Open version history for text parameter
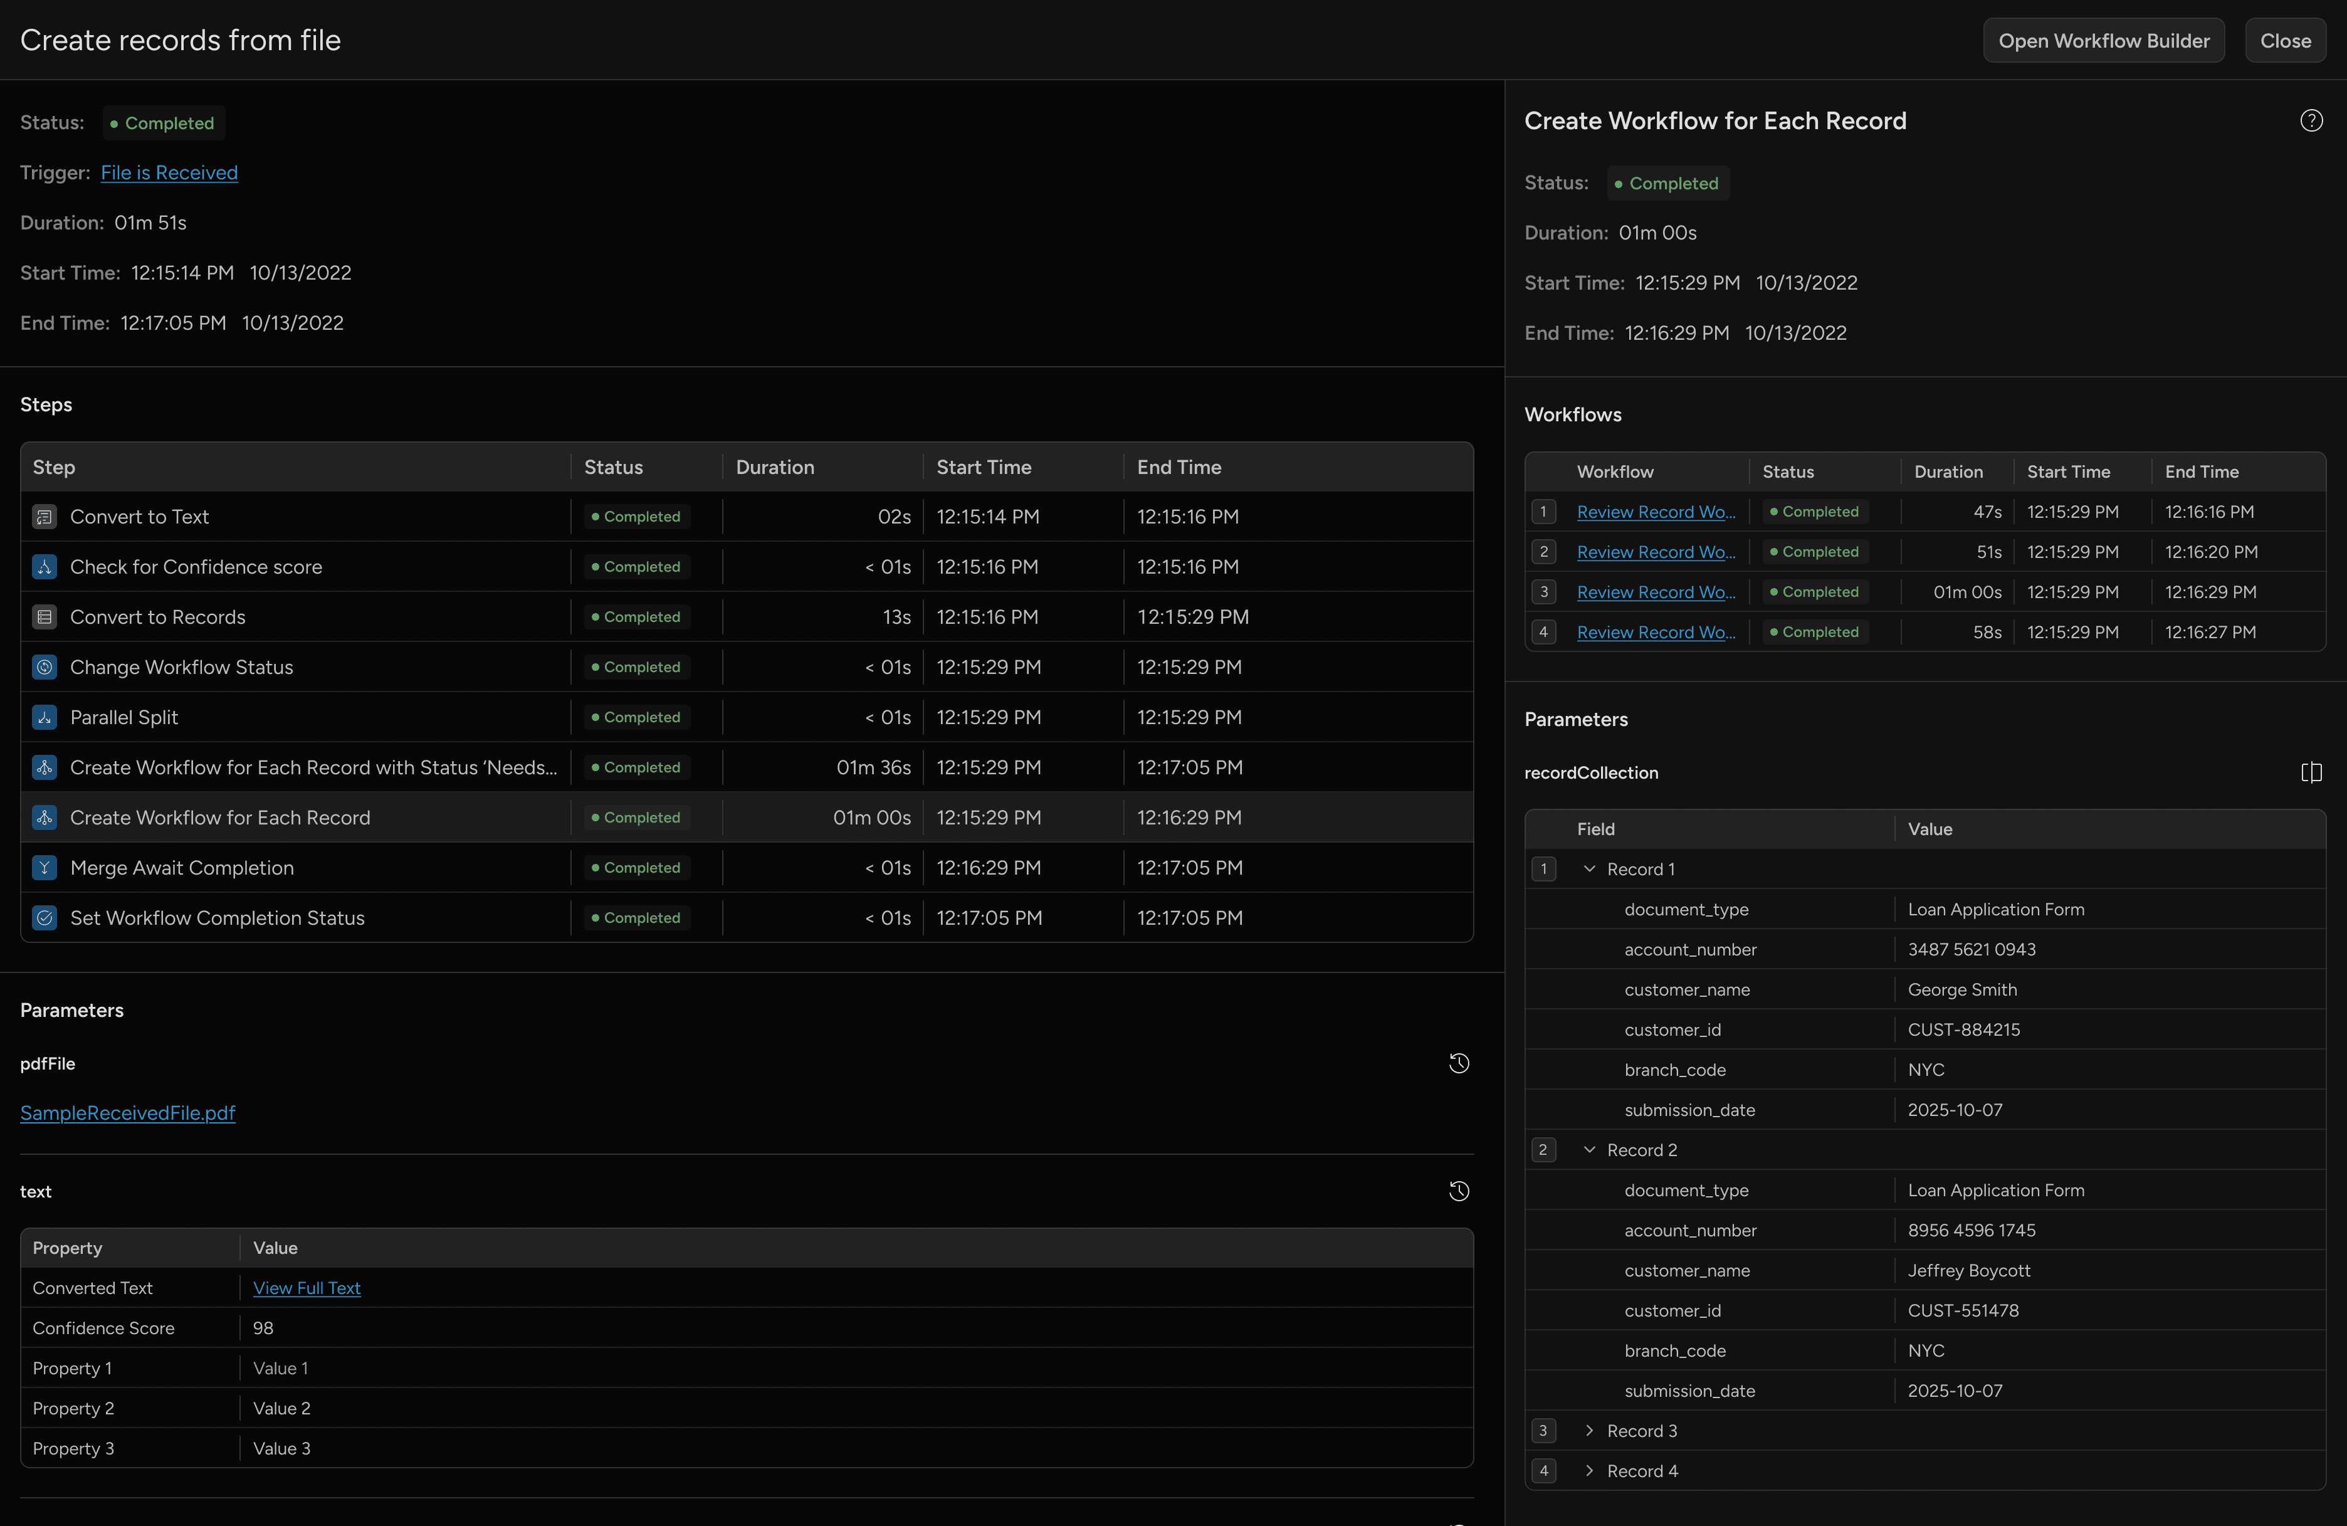This screenshot has width=2347, height=1526. pos(1459,1191)
